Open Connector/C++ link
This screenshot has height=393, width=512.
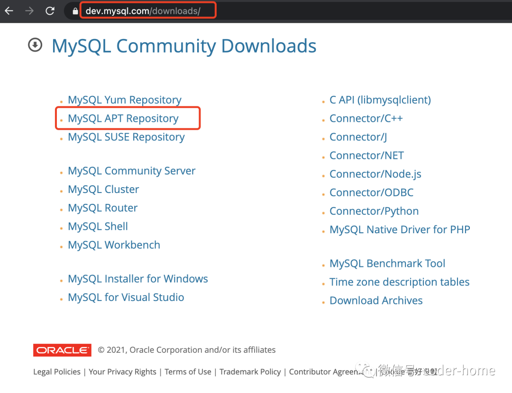point(366,119)
